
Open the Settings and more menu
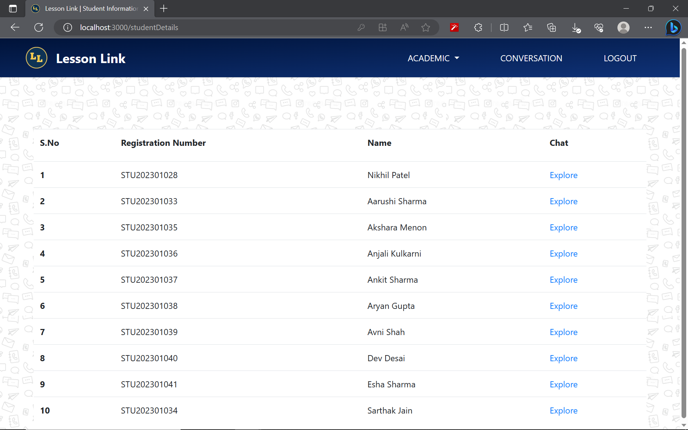click(x=648, y=27)
